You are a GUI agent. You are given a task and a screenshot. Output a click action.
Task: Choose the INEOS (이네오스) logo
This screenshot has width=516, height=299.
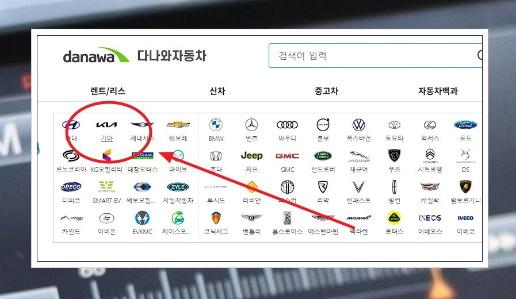(x=430, y=218)
